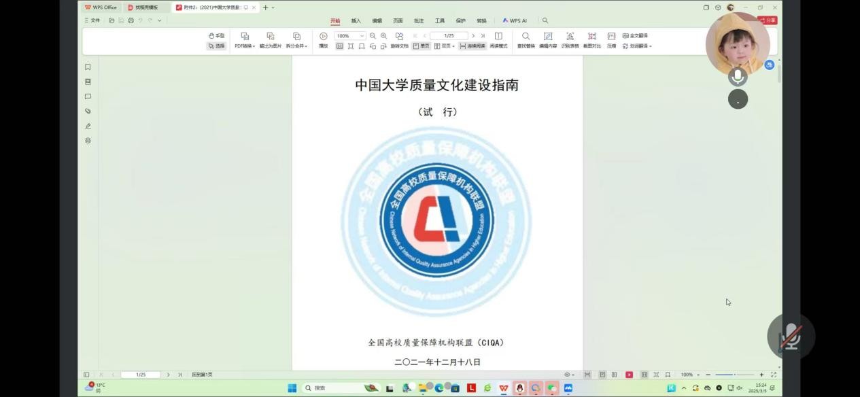Open Find and Replace (查找替换)
This screenshot has height=397, width=860.
tap(526, 37)
